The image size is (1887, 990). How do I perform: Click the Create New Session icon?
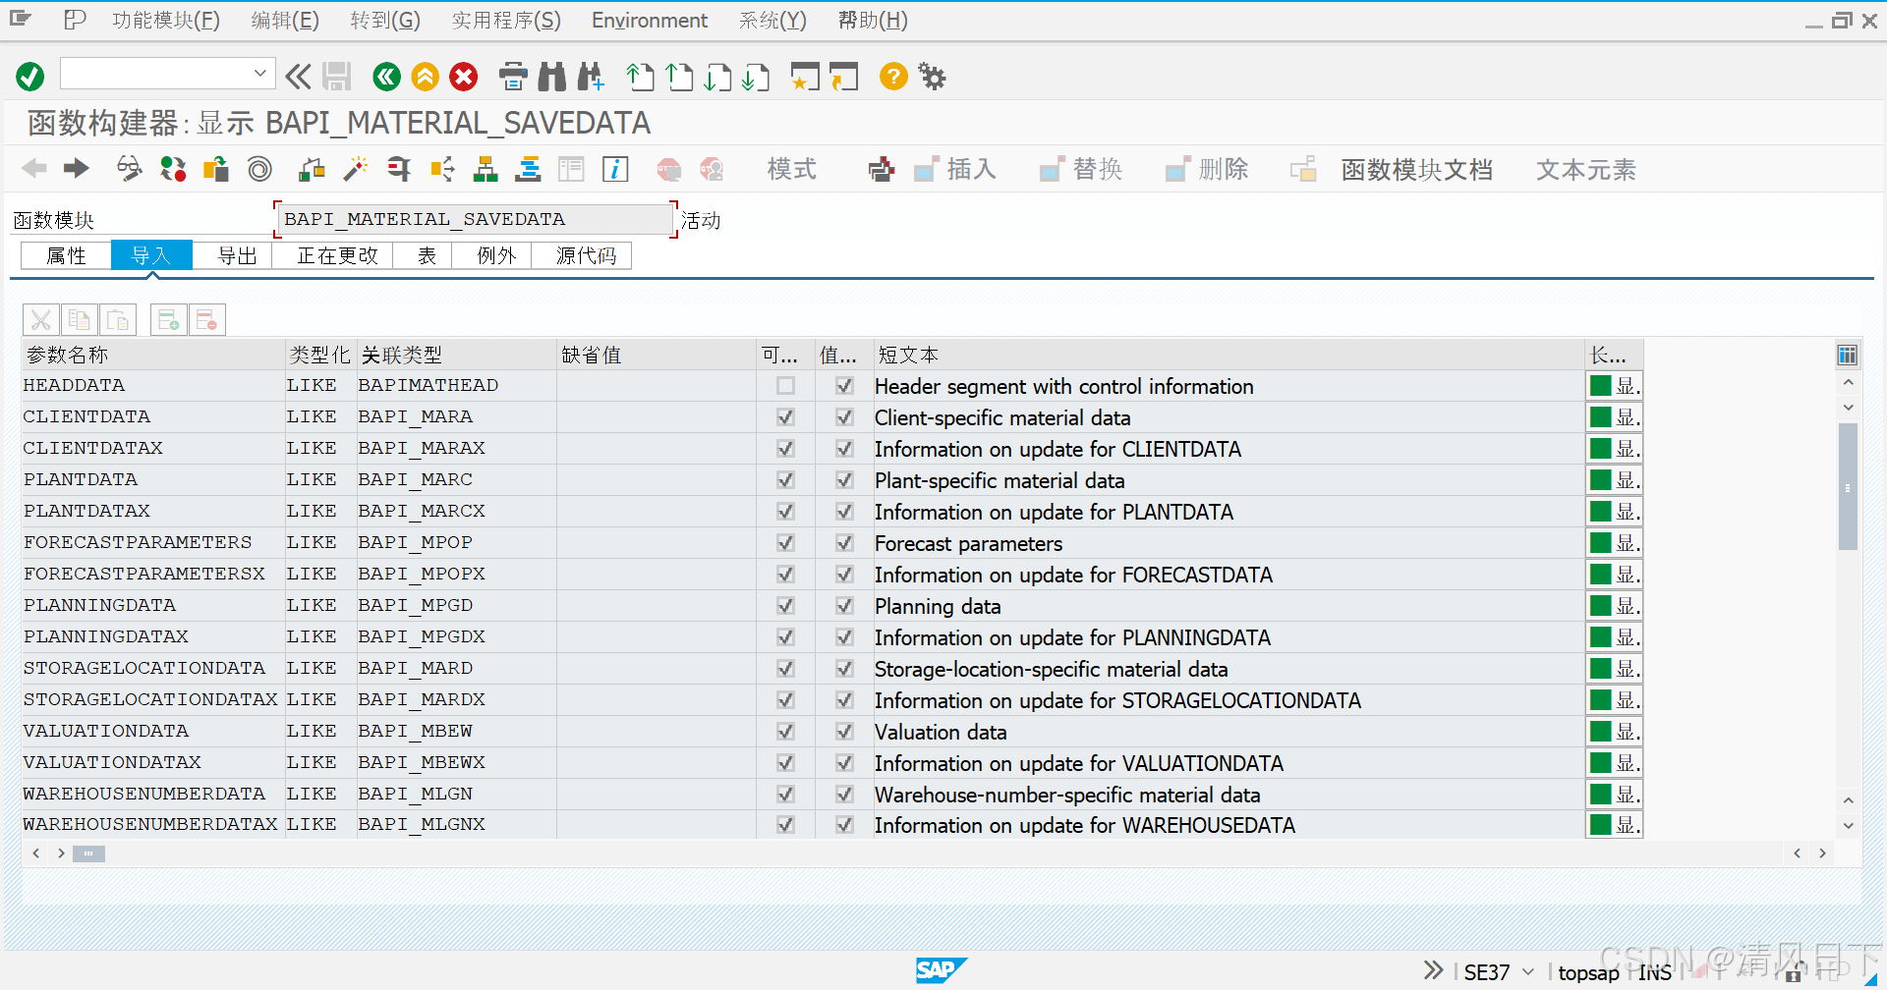tap(804, 77)
